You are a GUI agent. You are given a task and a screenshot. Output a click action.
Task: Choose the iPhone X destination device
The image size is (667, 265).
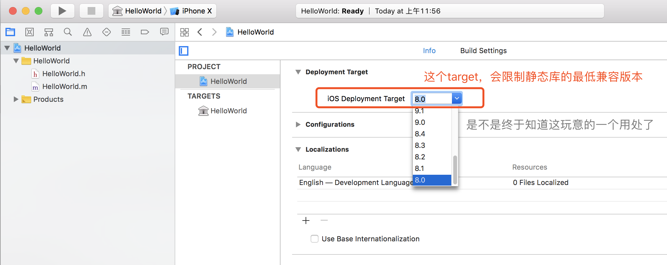191,11
